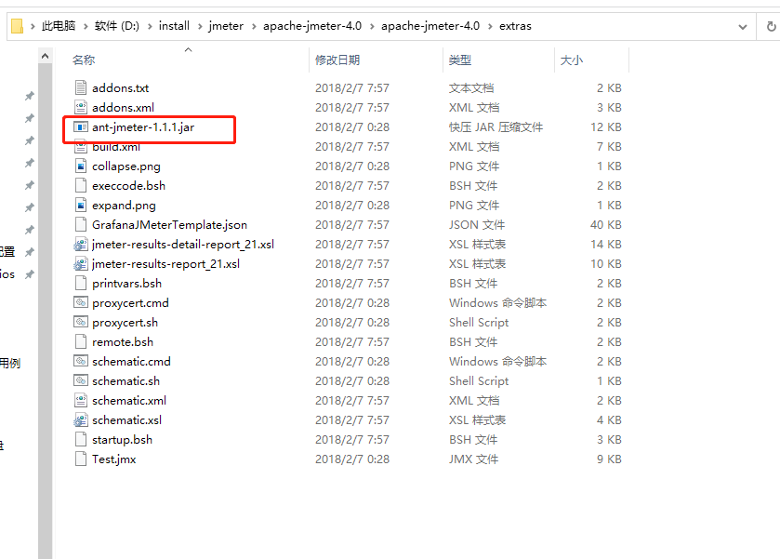Click the GrafanaJMeterTemplate.json file icon
This screenshot has width=780, height=559.
[x=81, y=224]
